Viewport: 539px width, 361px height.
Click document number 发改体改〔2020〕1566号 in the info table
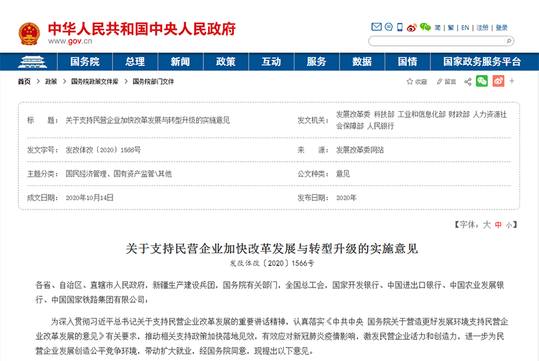(x=103, y=150)
